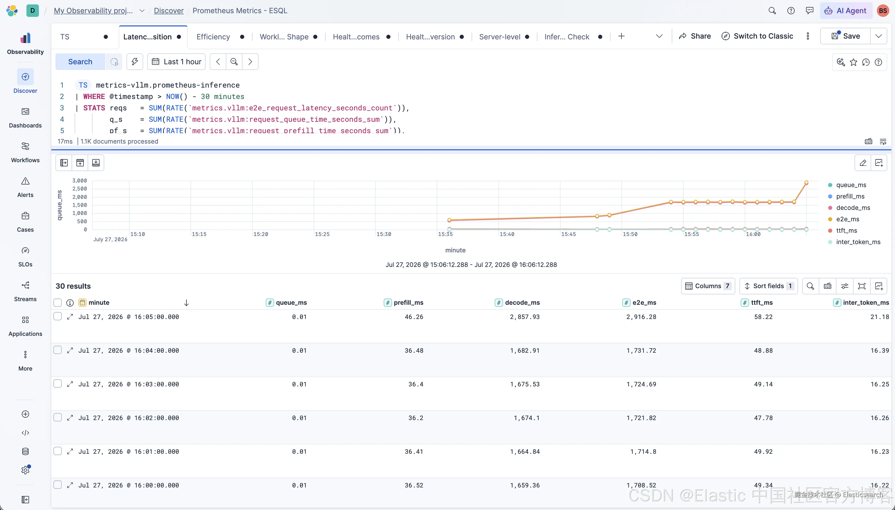This screenshot has width=895, height=510.
Task: Click the decode_ms legend color dot
Action: pyautogui.click(x=830, y=208)
